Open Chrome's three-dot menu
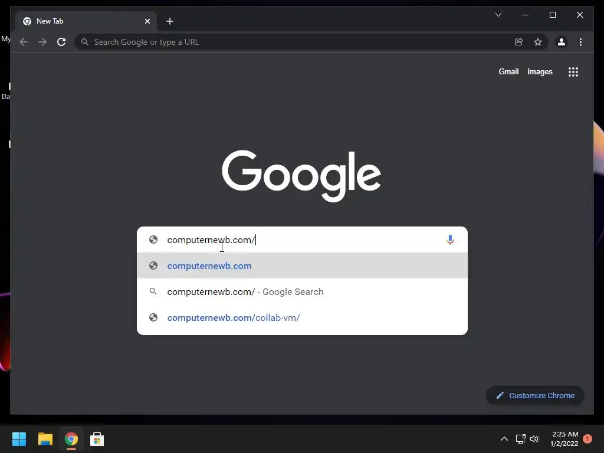The image size is (604, 453). (580, 42)
